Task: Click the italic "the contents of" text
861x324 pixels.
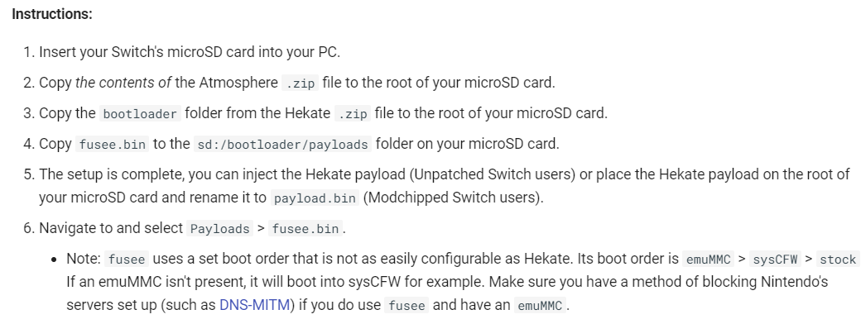Action: pos(123,83)
